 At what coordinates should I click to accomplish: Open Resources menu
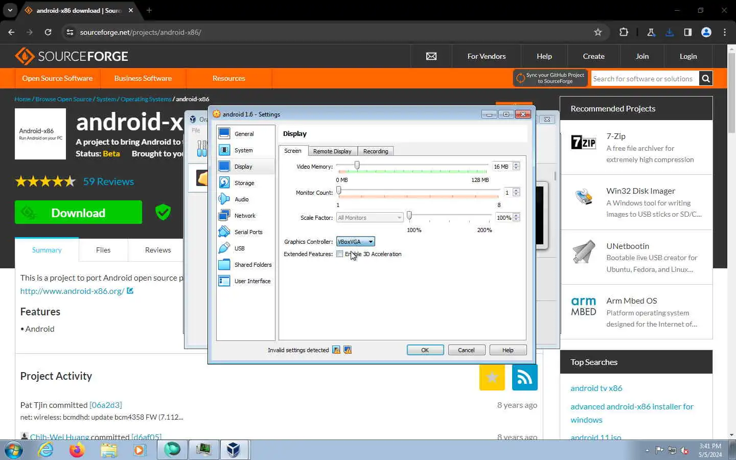point(229,78)
